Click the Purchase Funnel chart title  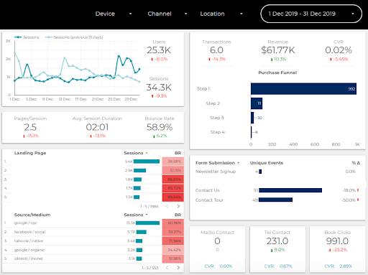tap(277, 73)
